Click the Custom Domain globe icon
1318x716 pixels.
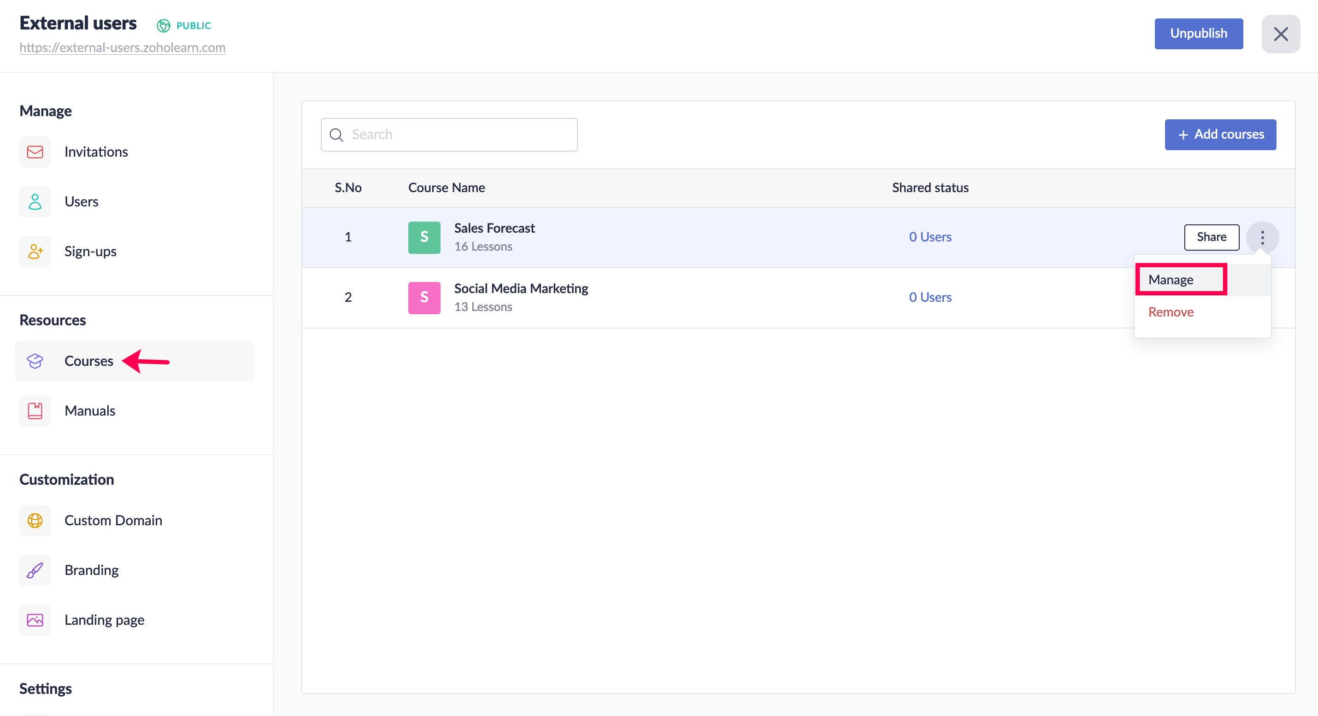(x=35, y=520)
